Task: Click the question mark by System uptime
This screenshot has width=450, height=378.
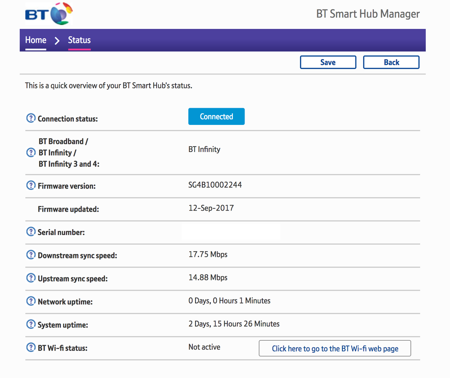Action: pos(31,324)
